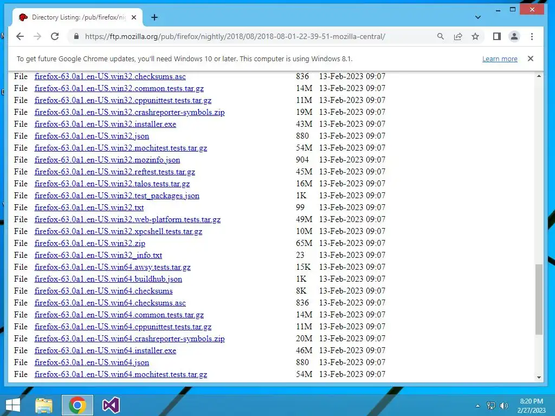Open the taskbar clock showing 8:20 PM
Image resolution: width=555 pixels, height=416 pixels.
(x=531, y=406)
